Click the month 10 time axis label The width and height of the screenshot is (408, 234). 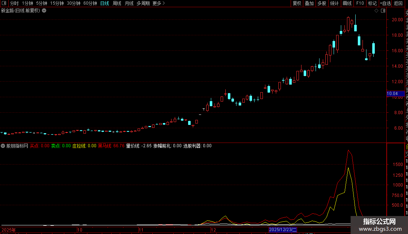point(80,230)
